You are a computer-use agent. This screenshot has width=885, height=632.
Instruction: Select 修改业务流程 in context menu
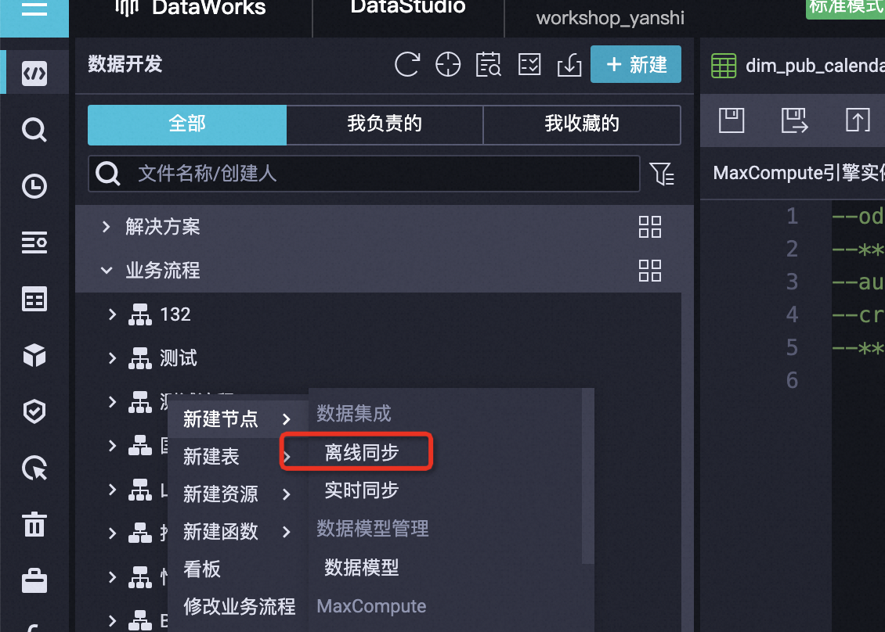pyautogui.click(x=237, y=607)
